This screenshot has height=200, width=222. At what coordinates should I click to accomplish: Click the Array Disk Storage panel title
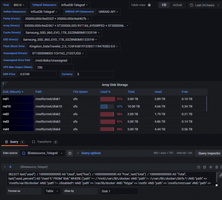click(x=115, y=85)
